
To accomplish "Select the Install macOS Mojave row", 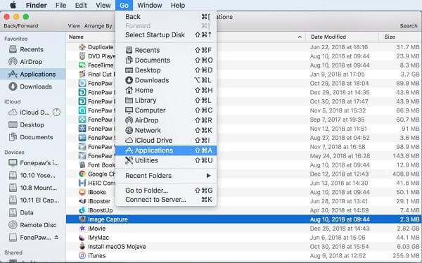I will [x=244, y=247].
